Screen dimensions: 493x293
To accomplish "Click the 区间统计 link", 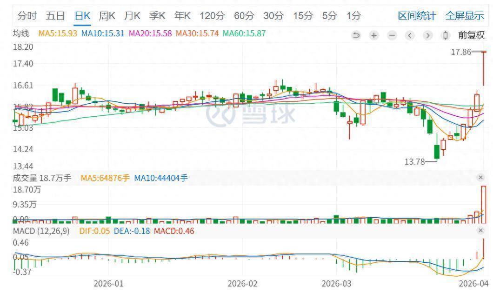I will click(417, 16).
